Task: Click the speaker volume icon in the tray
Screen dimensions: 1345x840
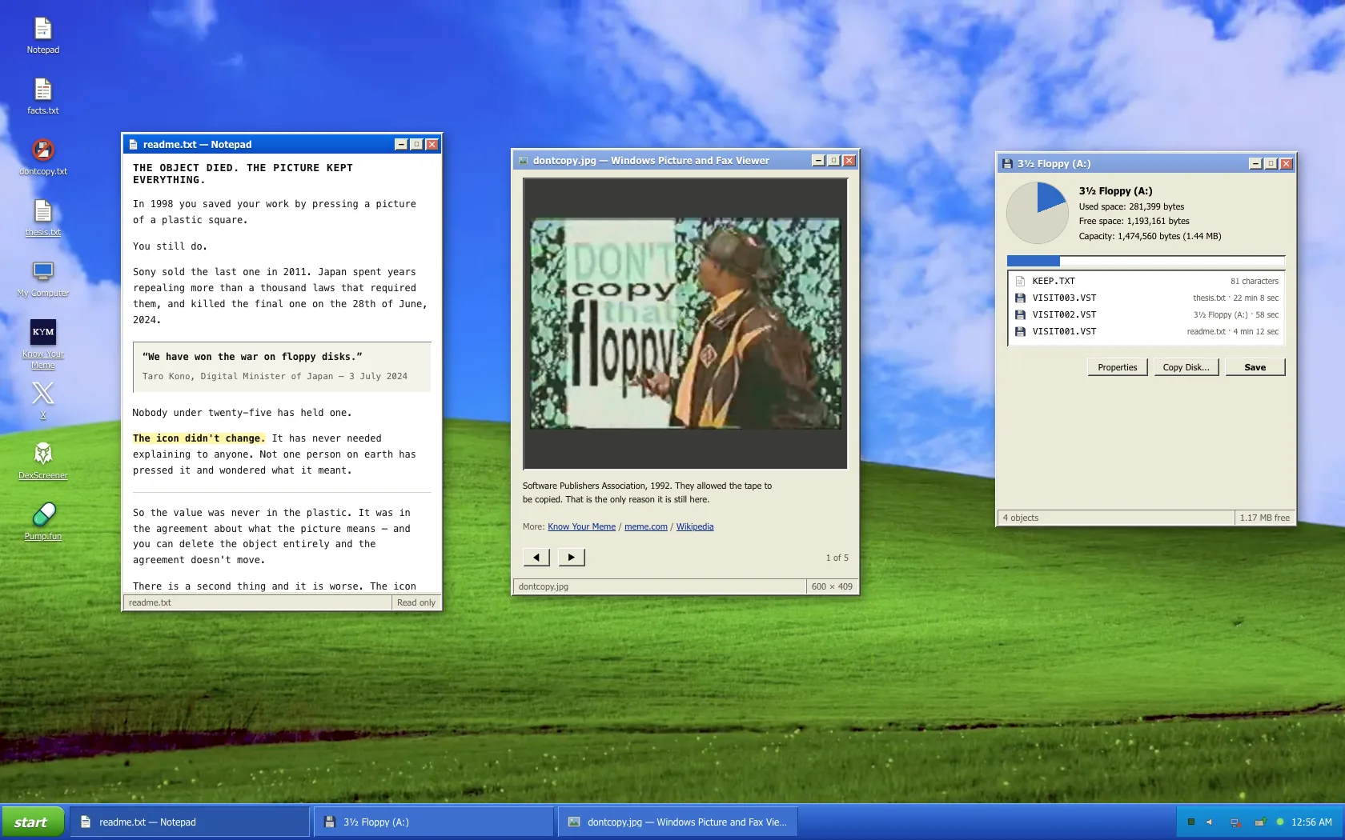Action: click(1210, 822)
